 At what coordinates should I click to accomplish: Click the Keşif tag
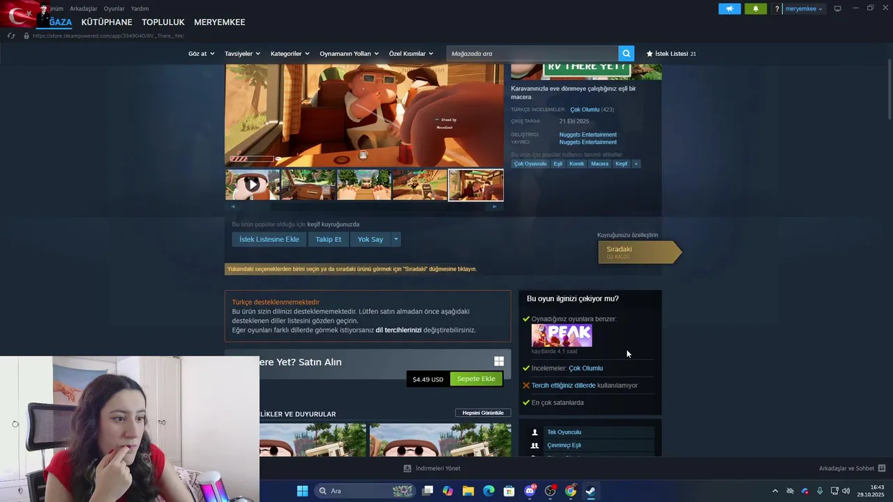tap(621, 164)
